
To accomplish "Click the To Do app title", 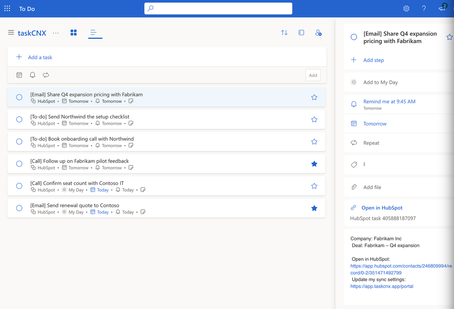I will click(x=27, y=9).
